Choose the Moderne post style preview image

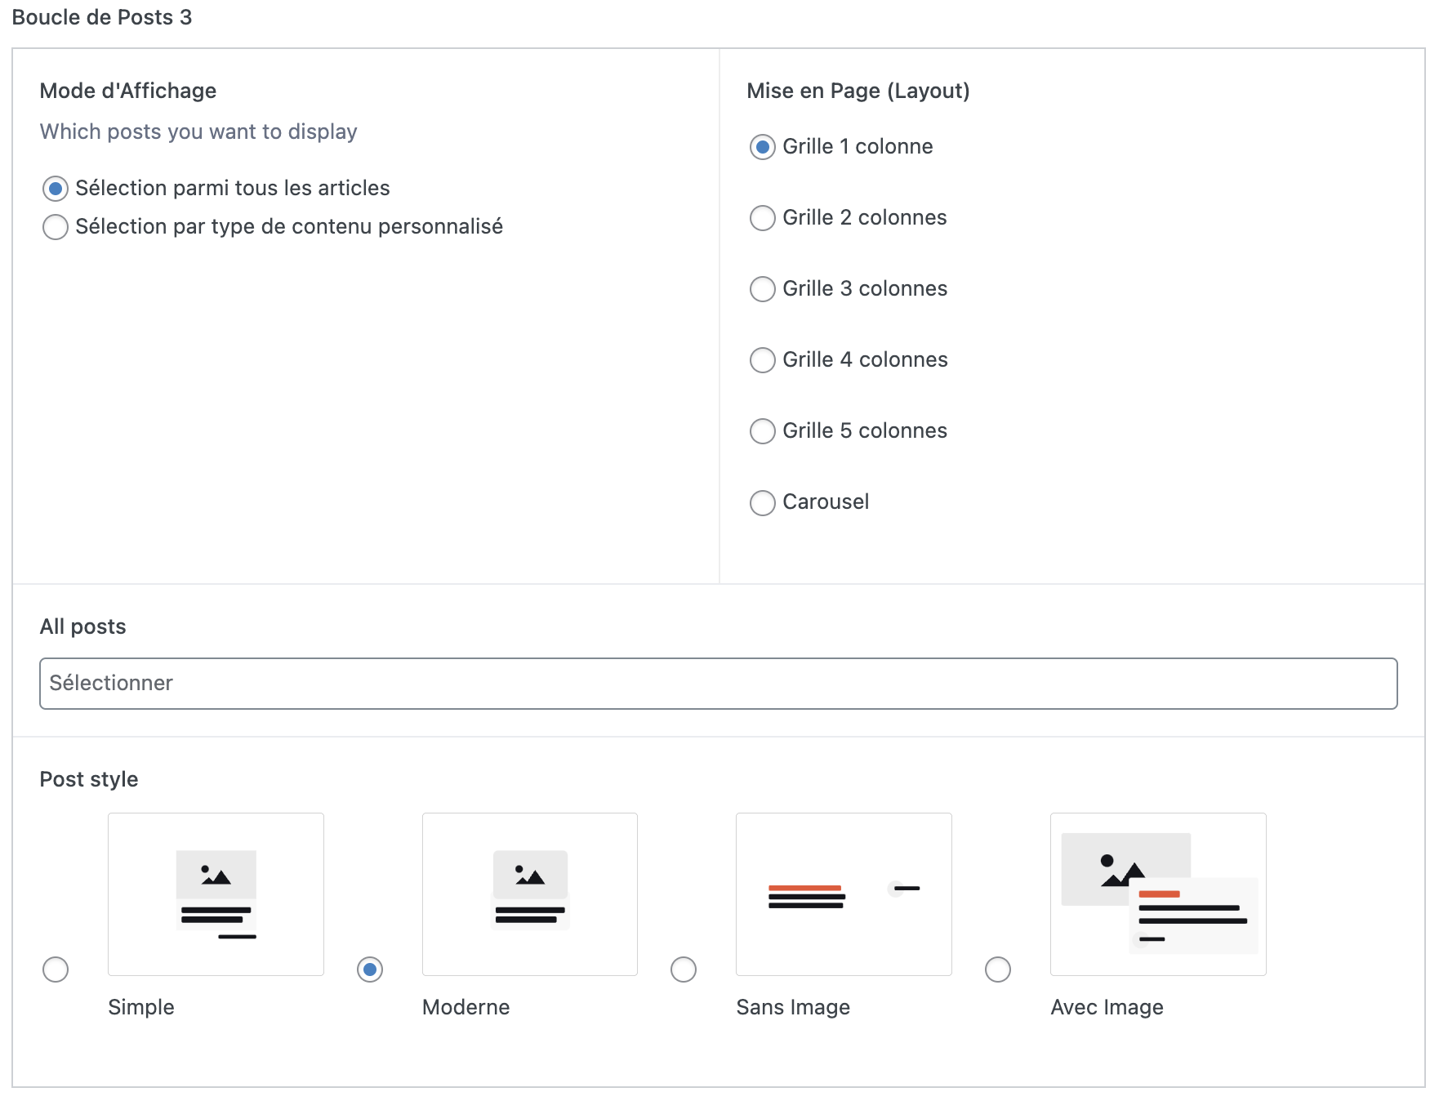529,894
